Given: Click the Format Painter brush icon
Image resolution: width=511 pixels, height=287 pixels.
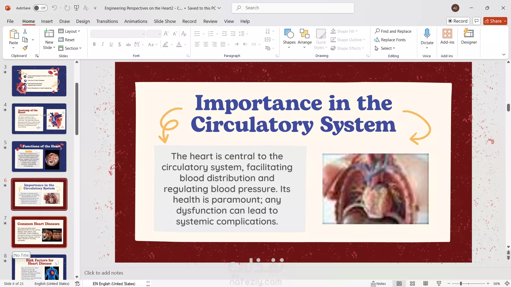Looking at the screenshot, I should tap(25, 48).
